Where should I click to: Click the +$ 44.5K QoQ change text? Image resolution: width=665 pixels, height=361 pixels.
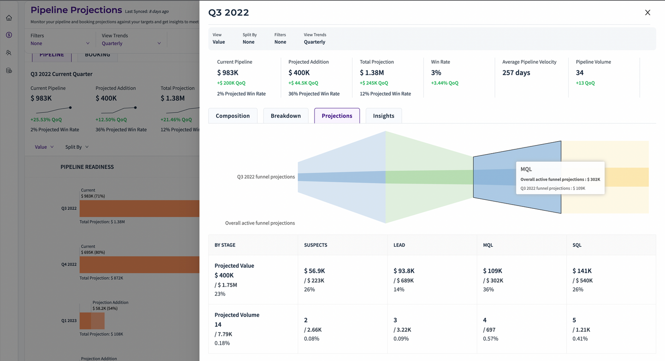304,83
